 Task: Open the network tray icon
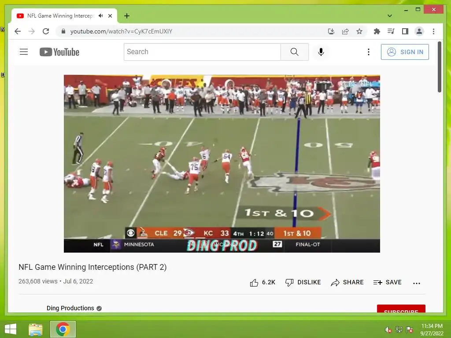tap(399, 330)
